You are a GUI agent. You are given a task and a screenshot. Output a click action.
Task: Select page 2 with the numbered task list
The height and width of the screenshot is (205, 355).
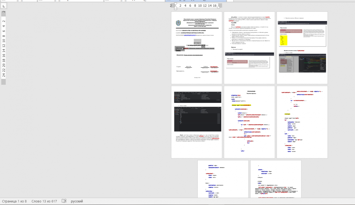point(249,48)
